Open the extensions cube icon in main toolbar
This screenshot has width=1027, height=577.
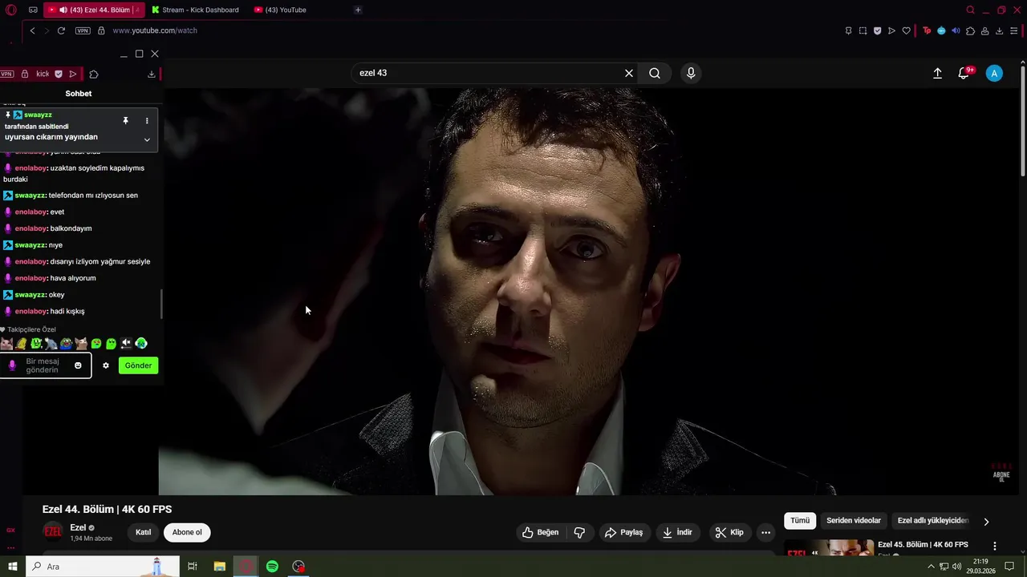pyautogui.click(x=970, y=30)
